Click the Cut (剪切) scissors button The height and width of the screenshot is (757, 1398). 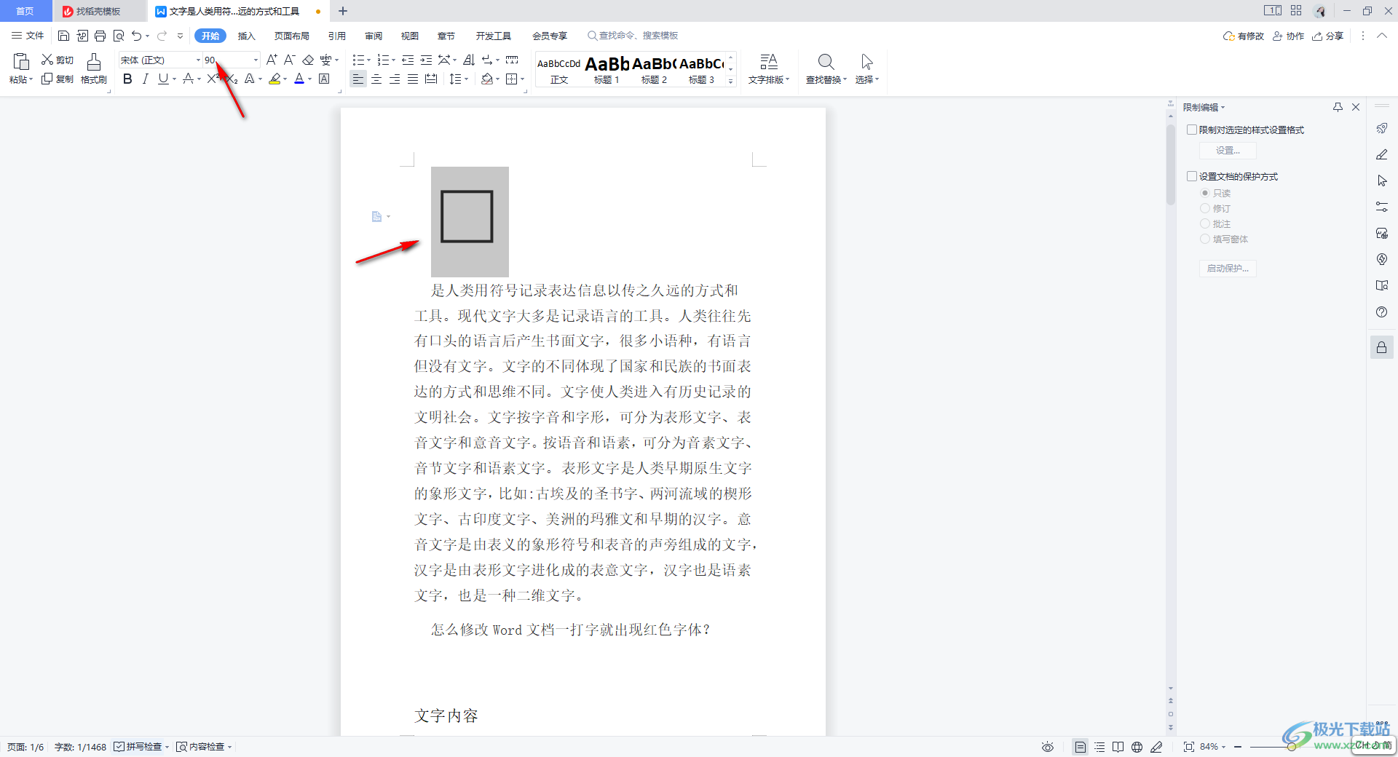pos(58,60)
